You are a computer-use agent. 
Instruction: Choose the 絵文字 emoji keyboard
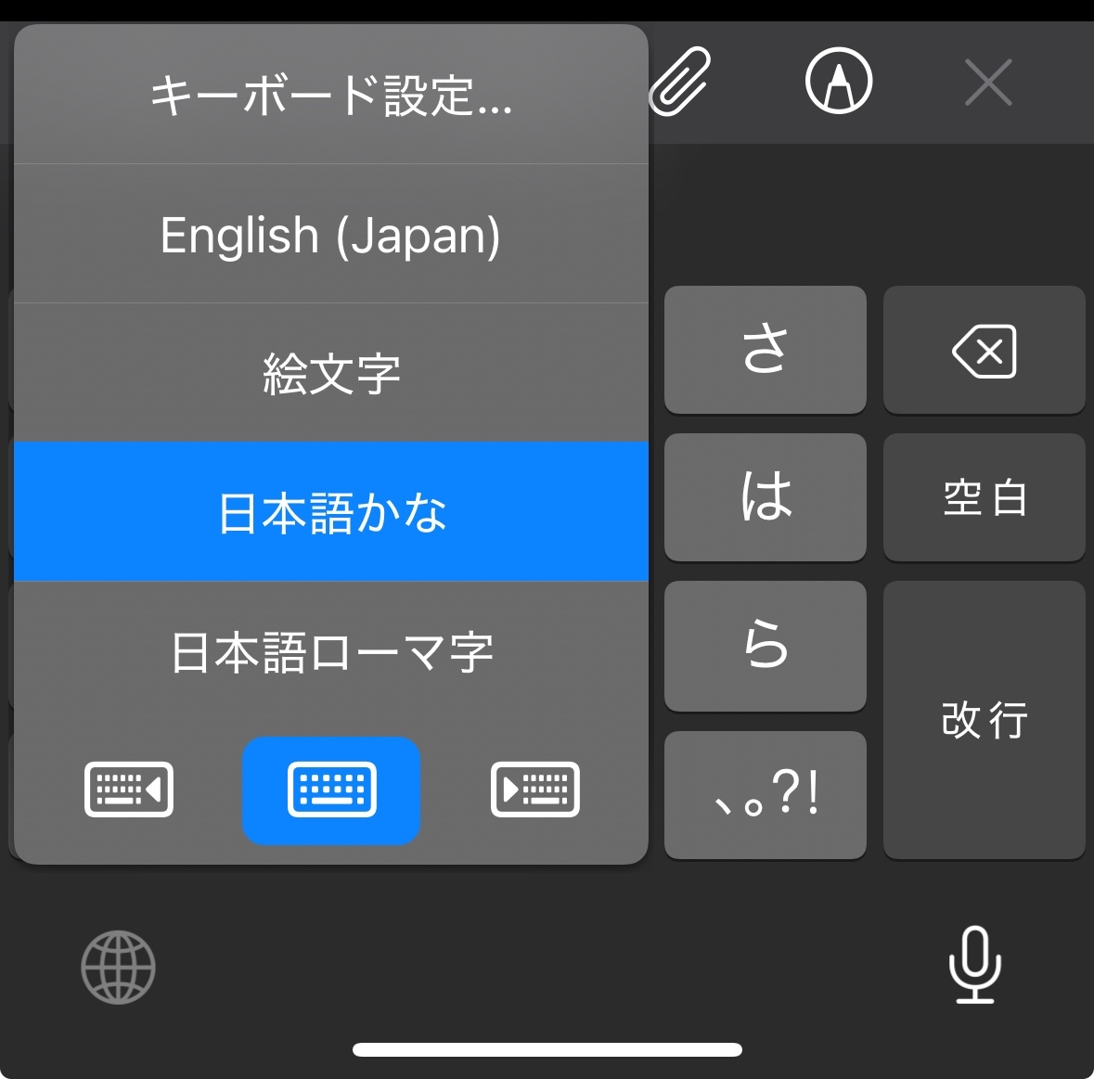331,373
